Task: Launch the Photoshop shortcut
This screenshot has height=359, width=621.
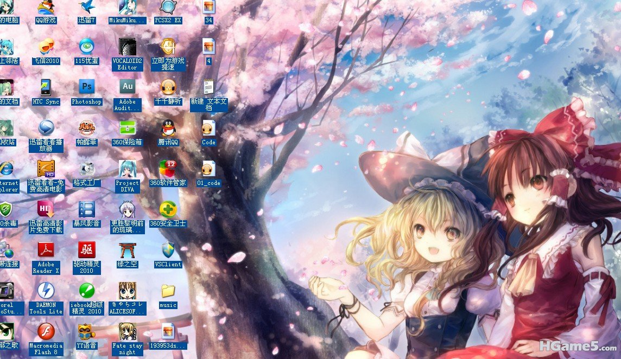Action: [87, 87]
